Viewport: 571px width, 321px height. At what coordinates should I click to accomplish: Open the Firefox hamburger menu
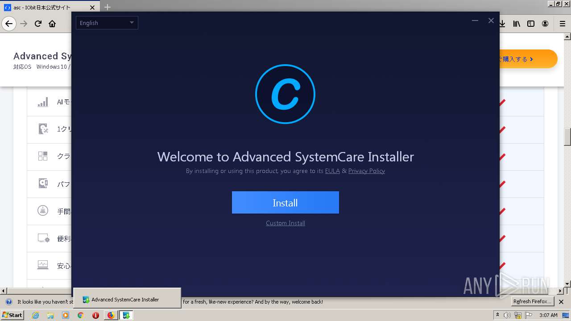coord(563,24)
